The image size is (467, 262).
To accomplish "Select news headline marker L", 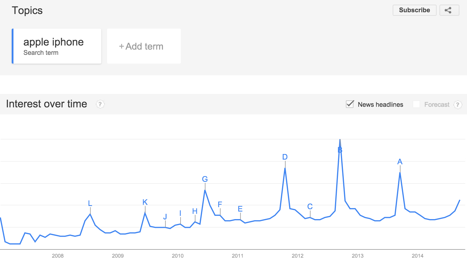I will click(x=90, y=203).
